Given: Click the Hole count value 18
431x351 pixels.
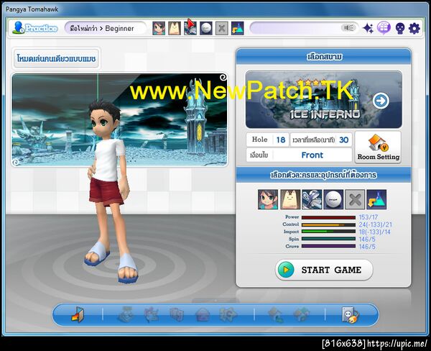Looking at the screenshot, I should (x=281, y=140).
